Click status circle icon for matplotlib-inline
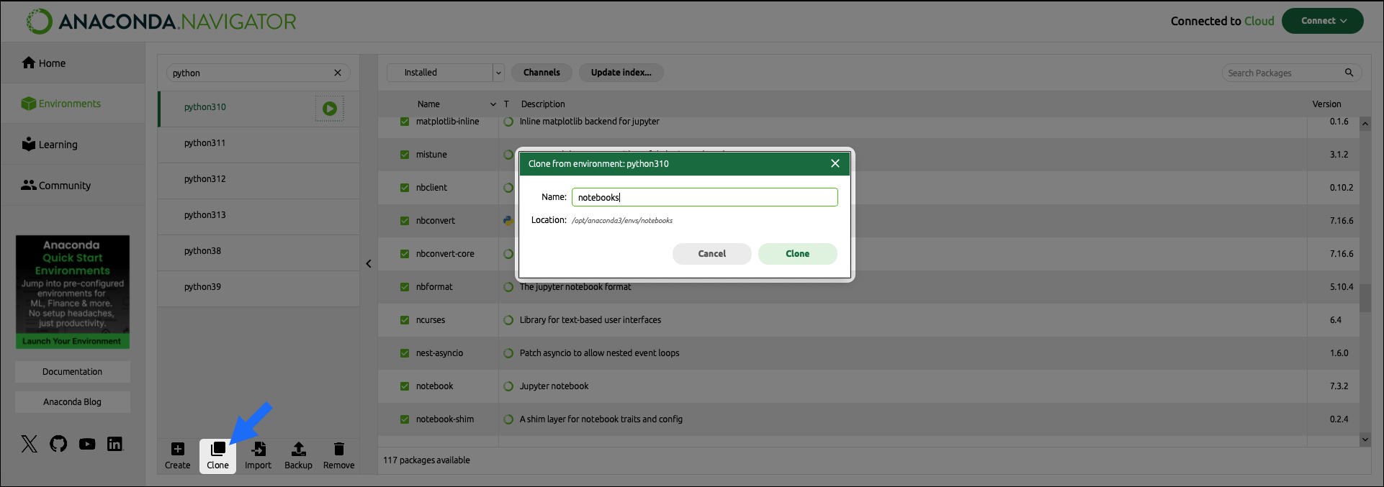This screenshot has width=1384, height=487. point(508,122)
